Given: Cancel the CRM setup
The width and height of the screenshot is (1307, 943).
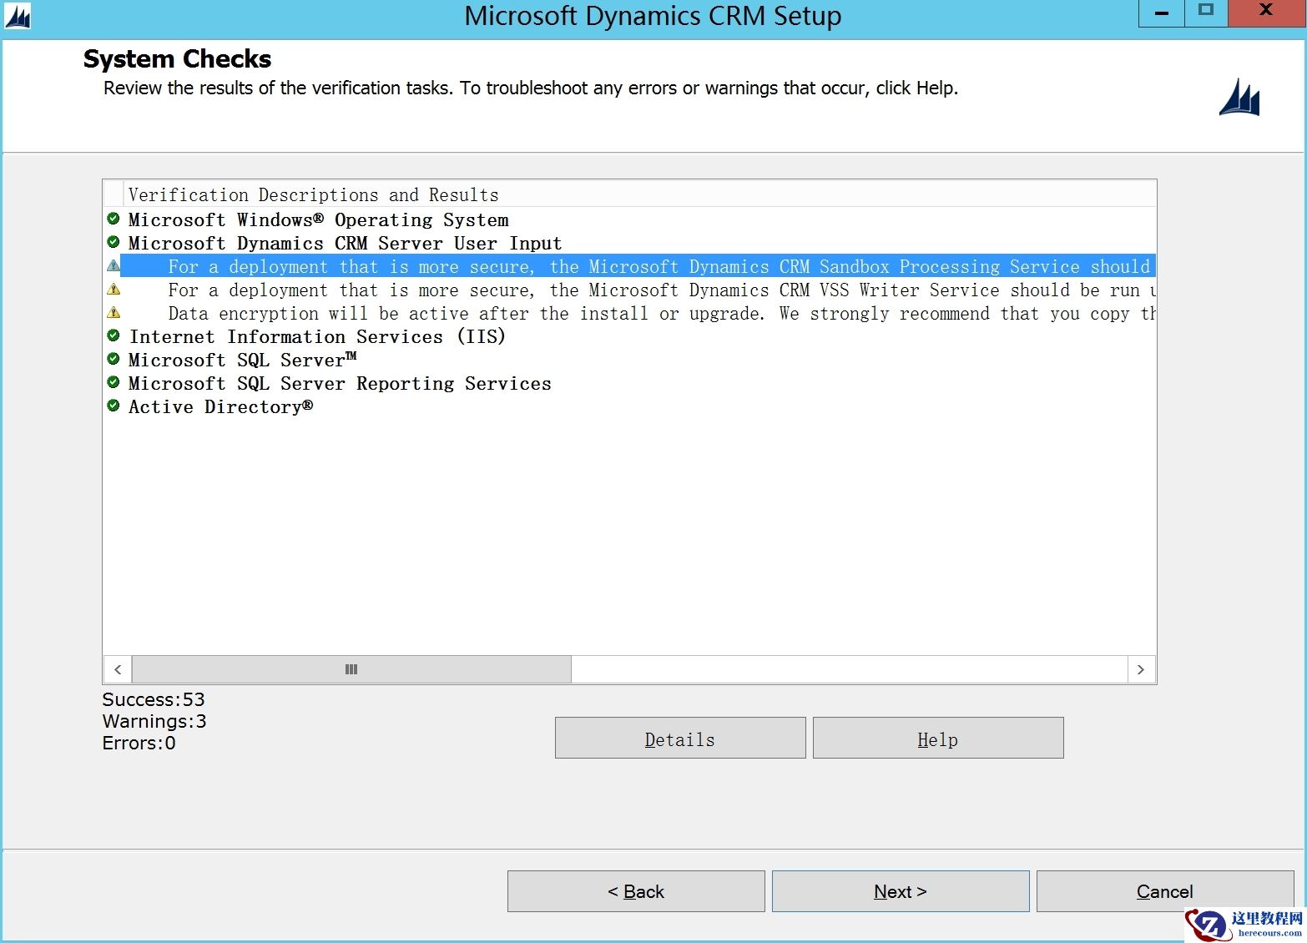Looking at the screenshot, I should 1165,891.
